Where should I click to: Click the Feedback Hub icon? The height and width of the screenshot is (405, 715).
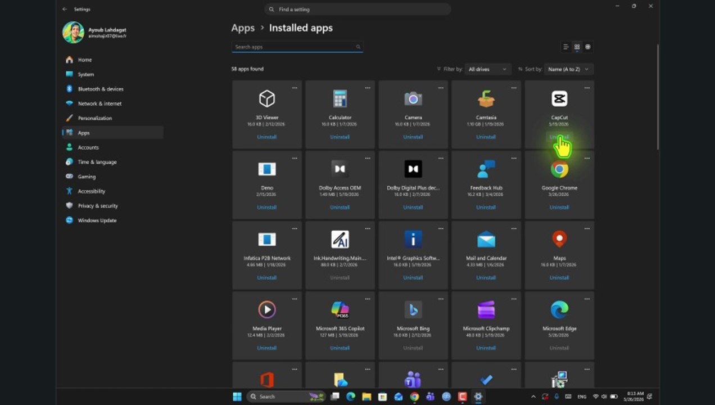pyautogui.click(x=486, y=169)
